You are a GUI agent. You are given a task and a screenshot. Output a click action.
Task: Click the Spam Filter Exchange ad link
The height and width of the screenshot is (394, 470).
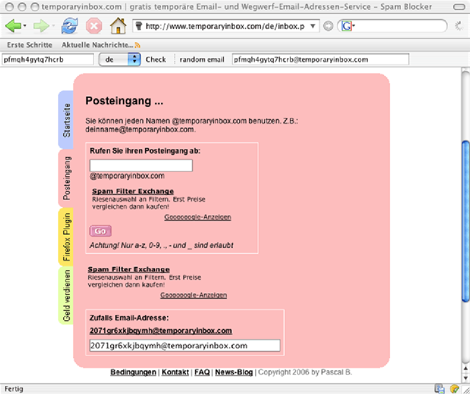pyautogui.click(x=133, y=191)
